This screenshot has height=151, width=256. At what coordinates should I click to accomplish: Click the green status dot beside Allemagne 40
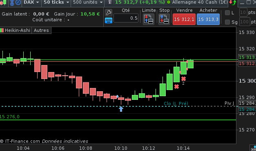pos(169,2)
